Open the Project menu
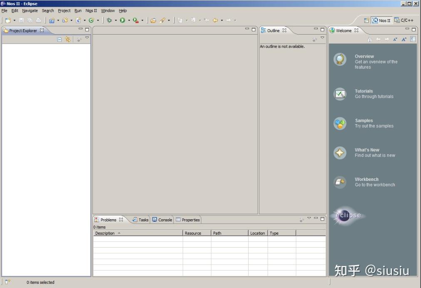The width and height of the screenshot is (421, 288). [x=64, y=11]
